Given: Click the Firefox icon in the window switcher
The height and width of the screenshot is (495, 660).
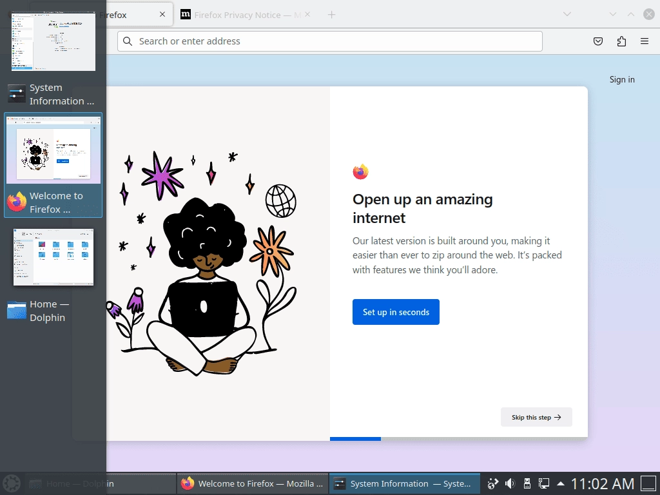Looking at the screenshot, I should click(x=17, y=202).
